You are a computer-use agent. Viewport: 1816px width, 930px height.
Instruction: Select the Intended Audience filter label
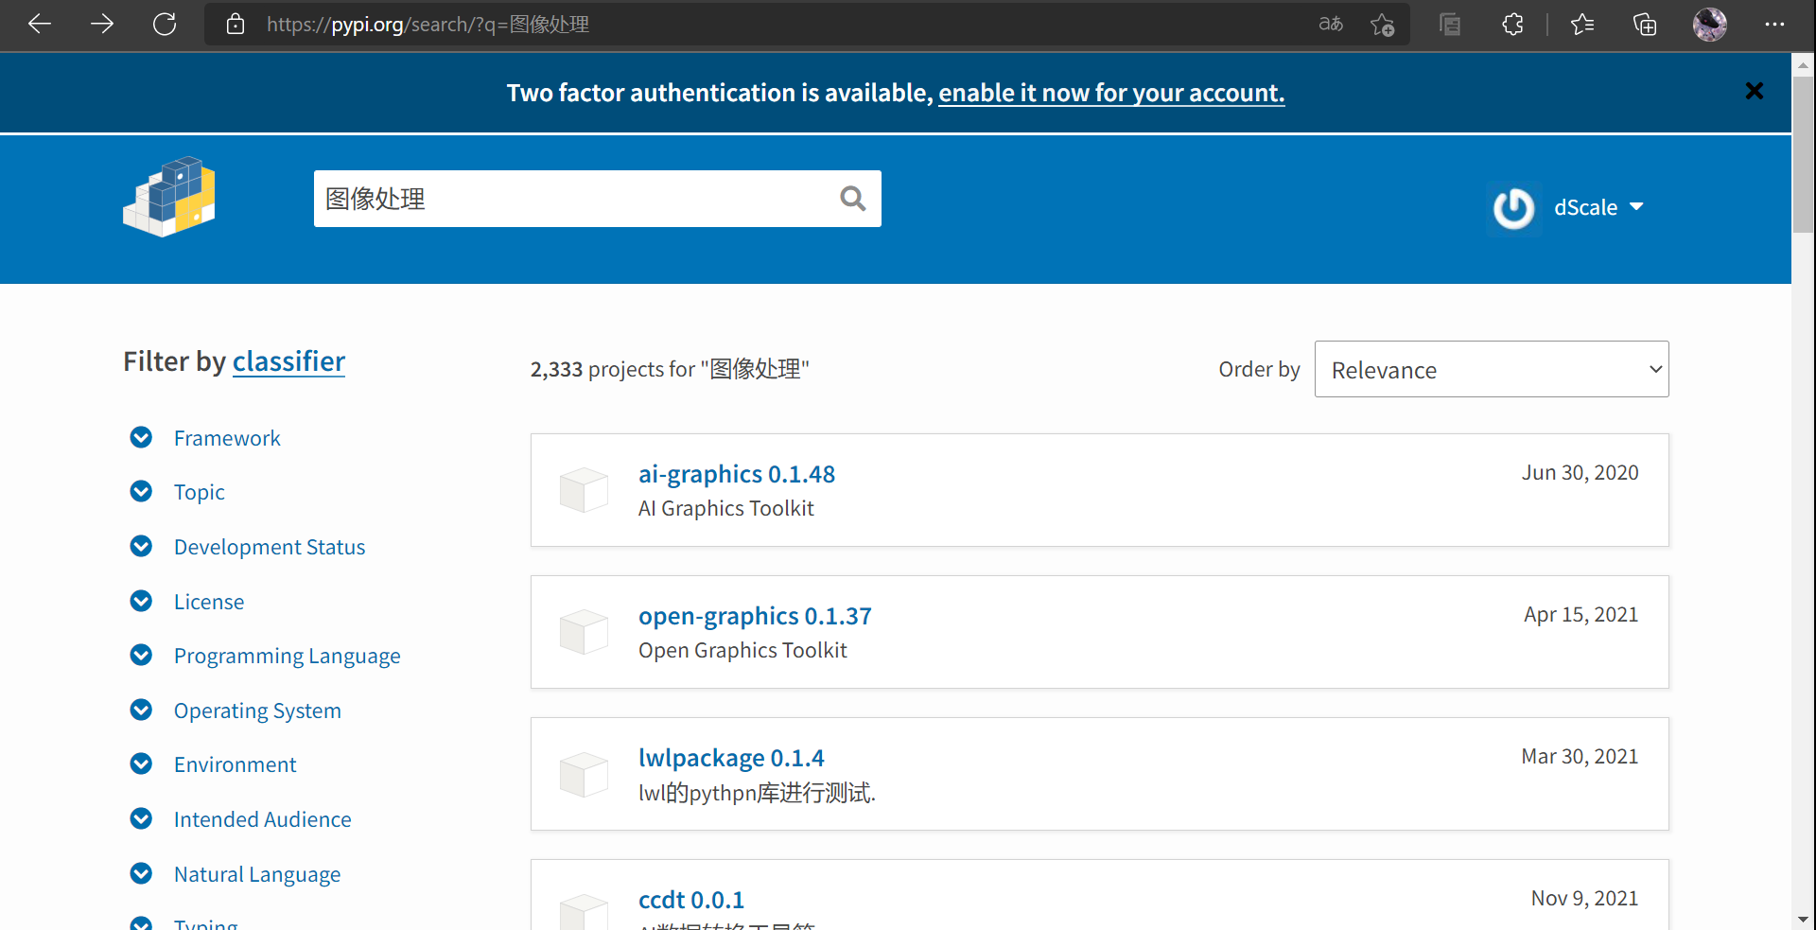click(263, 819)
